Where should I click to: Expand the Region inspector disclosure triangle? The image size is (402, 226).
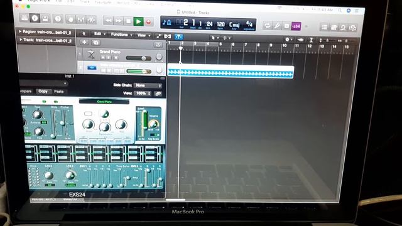point(20,31)
